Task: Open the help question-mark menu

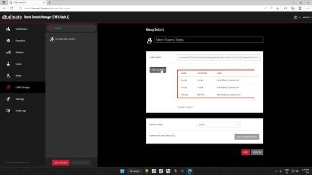Action: (x=296, y=17)
